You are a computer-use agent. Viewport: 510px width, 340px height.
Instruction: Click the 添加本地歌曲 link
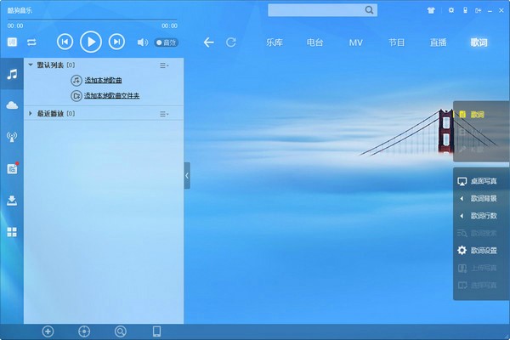(103, 80)
